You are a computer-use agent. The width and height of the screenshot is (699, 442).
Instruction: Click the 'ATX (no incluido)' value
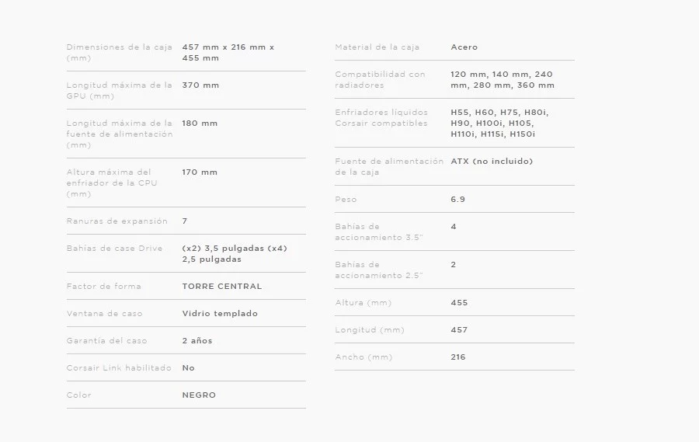[x=492, y=161]
